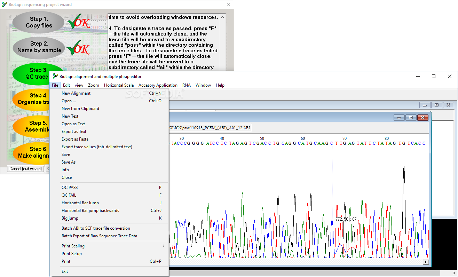Restore the inner trace child window
Viewport: 458px width, 277px height.
pos(411,118)
